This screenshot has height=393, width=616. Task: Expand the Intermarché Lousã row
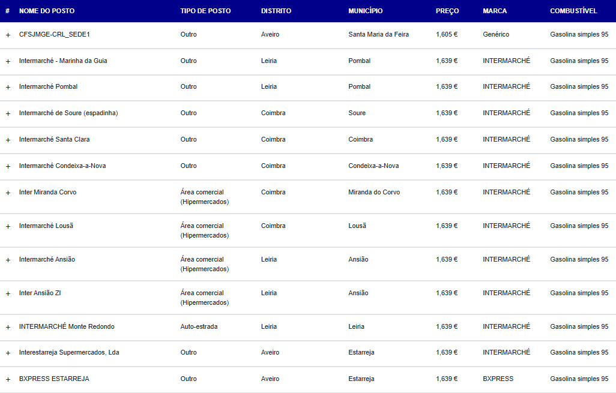pyautogui.click(x=8, y=226)
